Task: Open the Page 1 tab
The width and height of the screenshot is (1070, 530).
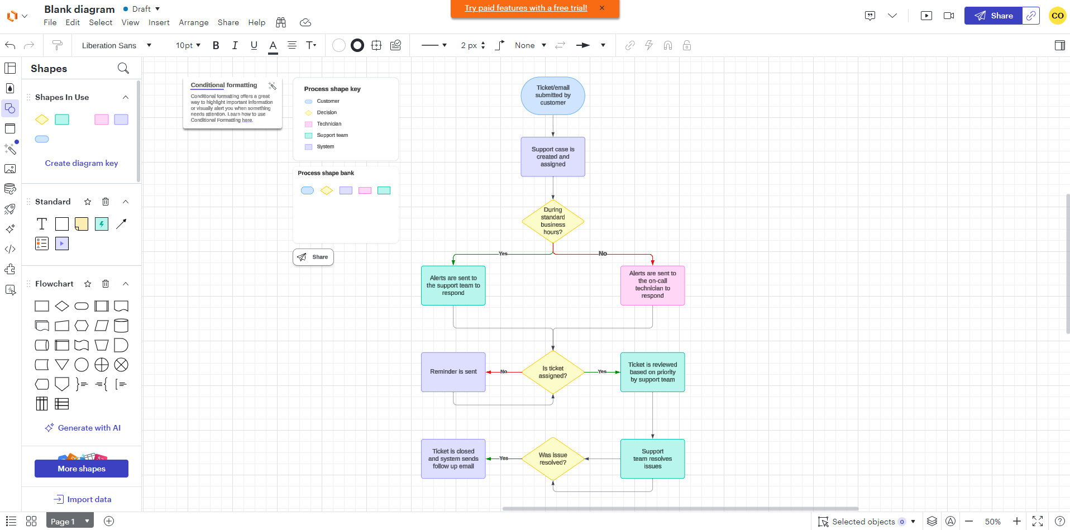Action: [x=69, y=521]
